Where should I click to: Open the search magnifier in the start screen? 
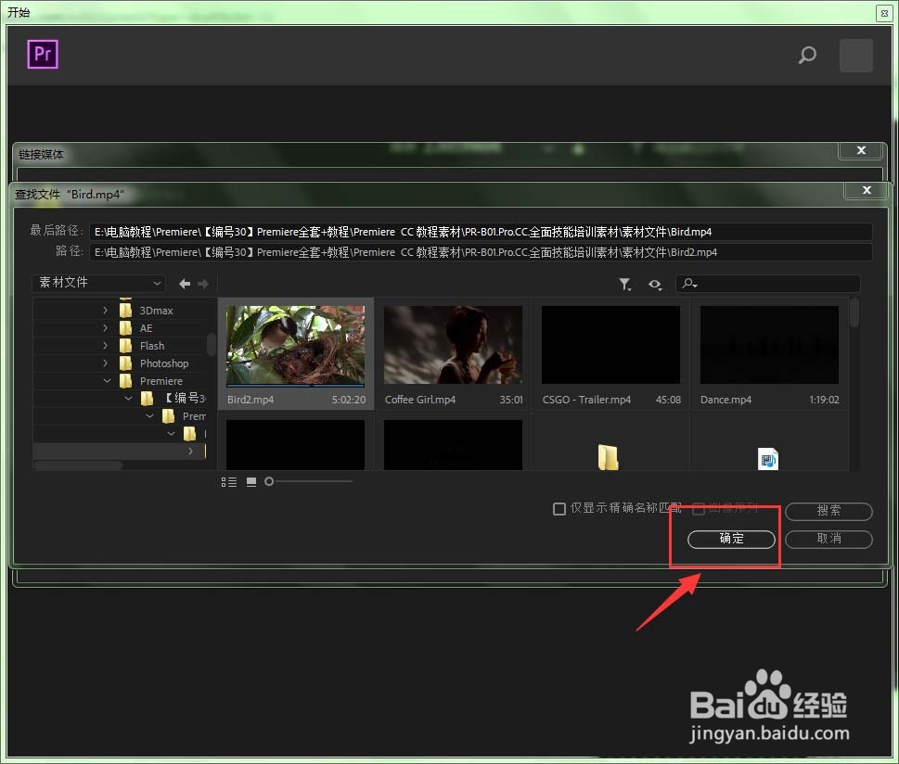(x=807, y=55)
